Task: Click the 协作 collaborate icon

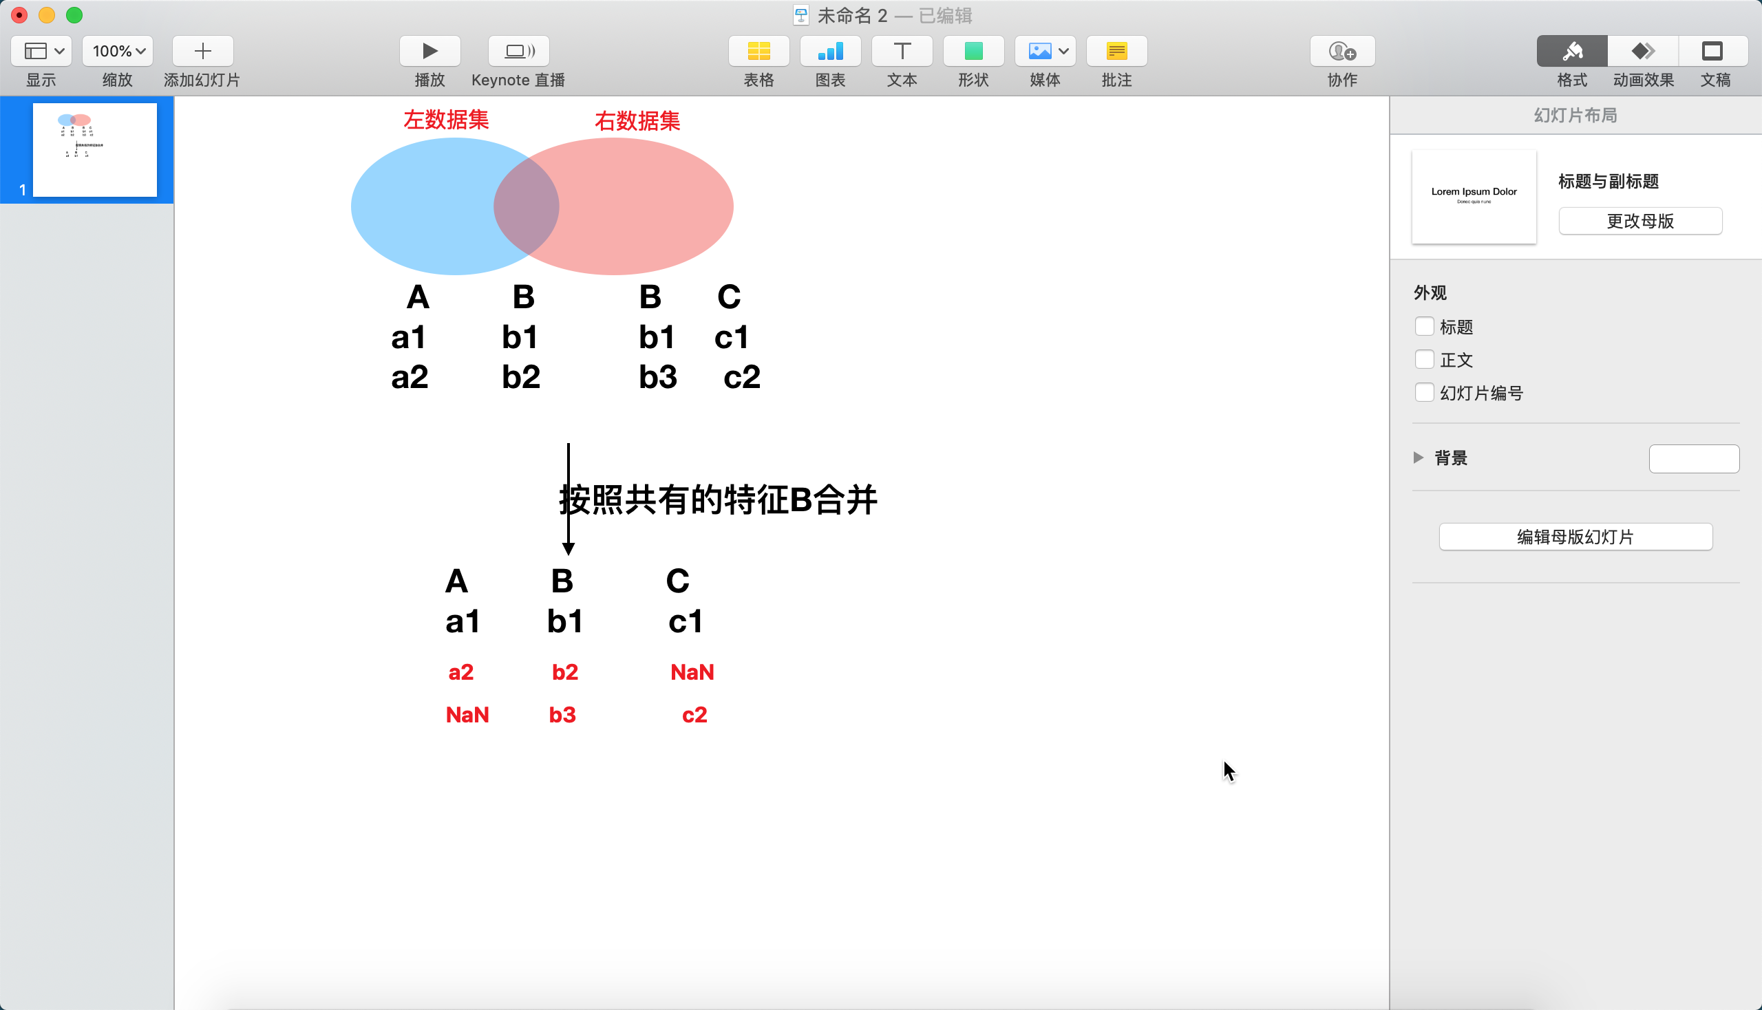Action: tap(1341, 52)
